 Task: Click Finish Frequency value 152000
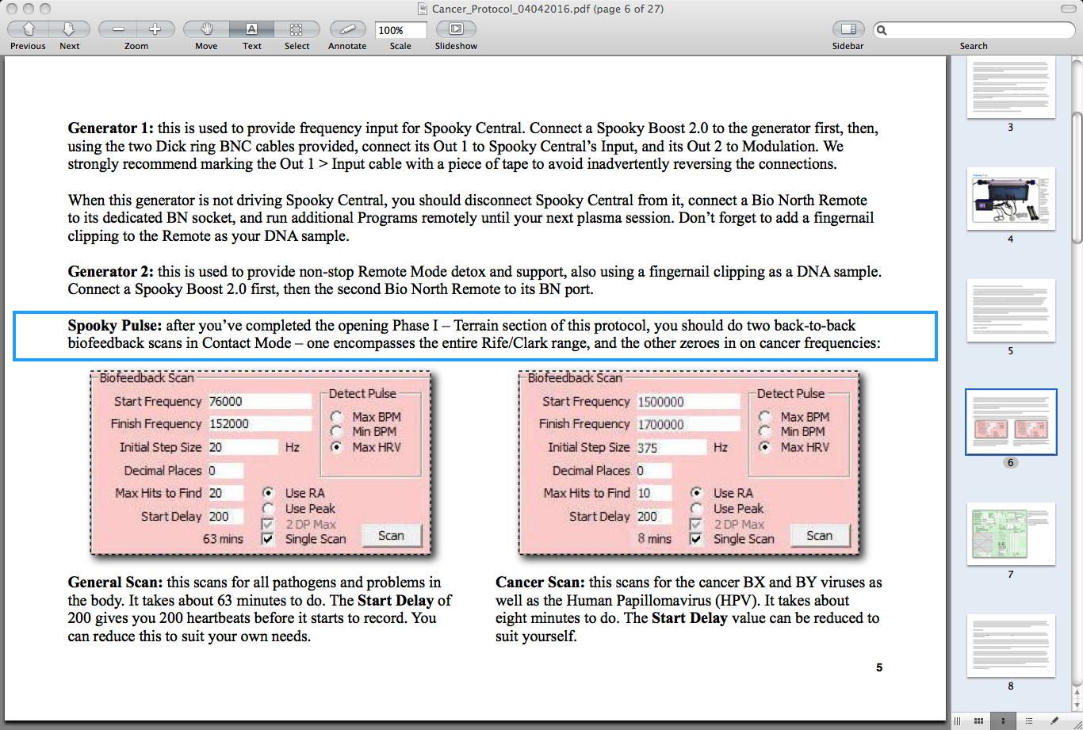click(259, 424)
